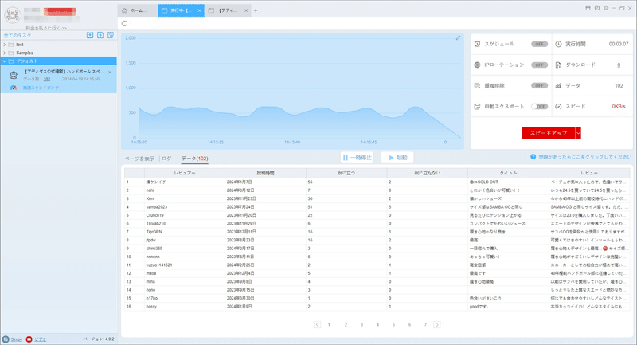Click the schedule alarm clock icon
This screenshot has width=637, height=345.
(477, 44)
